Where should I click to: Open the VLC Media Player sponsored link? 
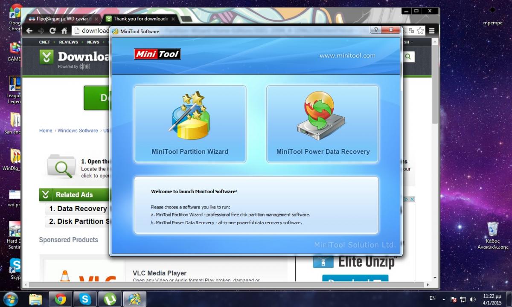(159, 273)
